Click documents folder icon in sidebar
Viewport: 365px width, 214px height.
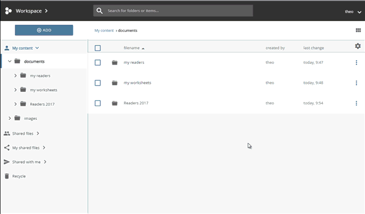17,61
